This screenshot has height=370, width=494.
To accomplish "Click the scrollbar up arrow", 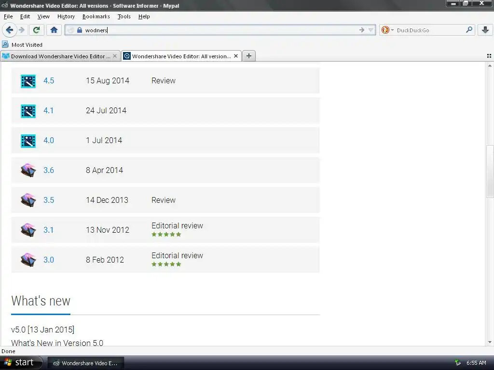I will point(490,66).
